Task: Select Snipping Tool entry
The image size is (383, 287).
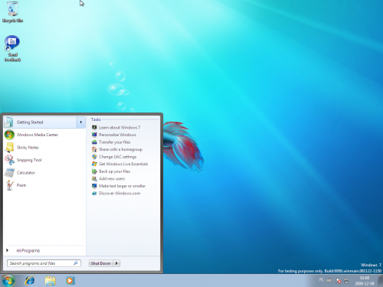Action: pos(44,160)
